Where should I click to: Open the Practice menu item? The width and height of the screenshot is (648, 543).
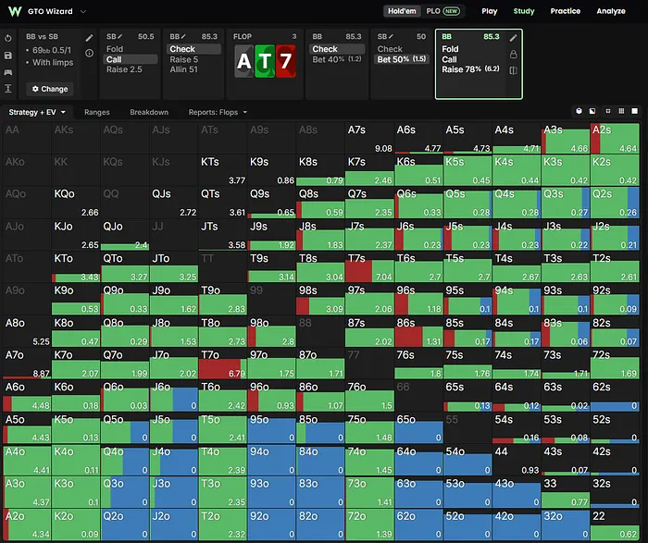565,11
